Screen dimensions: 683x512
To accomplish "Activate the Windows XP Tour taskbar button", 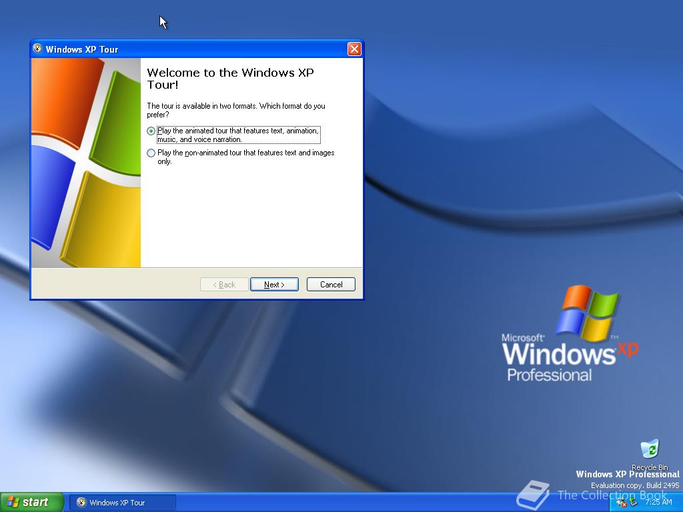I will (x=123, y=503).
